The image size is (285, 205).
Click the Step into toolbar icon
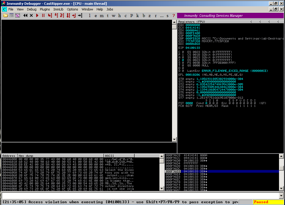pyautogui.click(x=50, y=16)
